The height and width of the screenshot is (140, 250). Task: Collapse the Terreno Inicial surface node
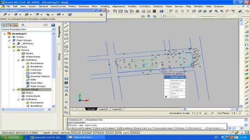click(14, 89)
